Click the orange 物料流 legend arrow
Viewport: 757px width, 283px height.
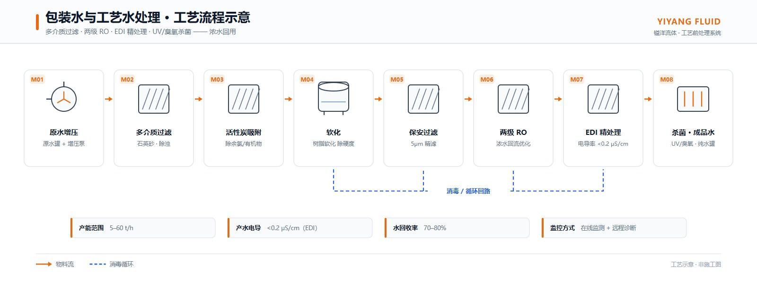[44, 264]
